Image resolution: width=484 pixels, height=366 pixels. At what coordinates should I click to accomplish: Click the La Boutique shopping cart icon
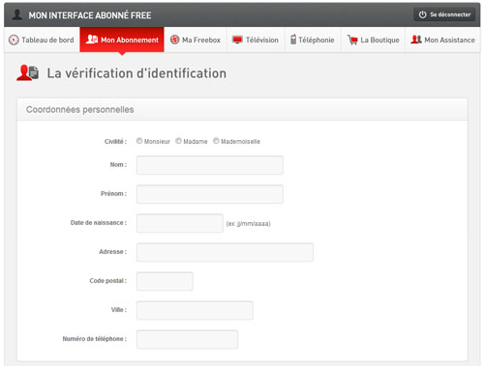click(352, 40)
